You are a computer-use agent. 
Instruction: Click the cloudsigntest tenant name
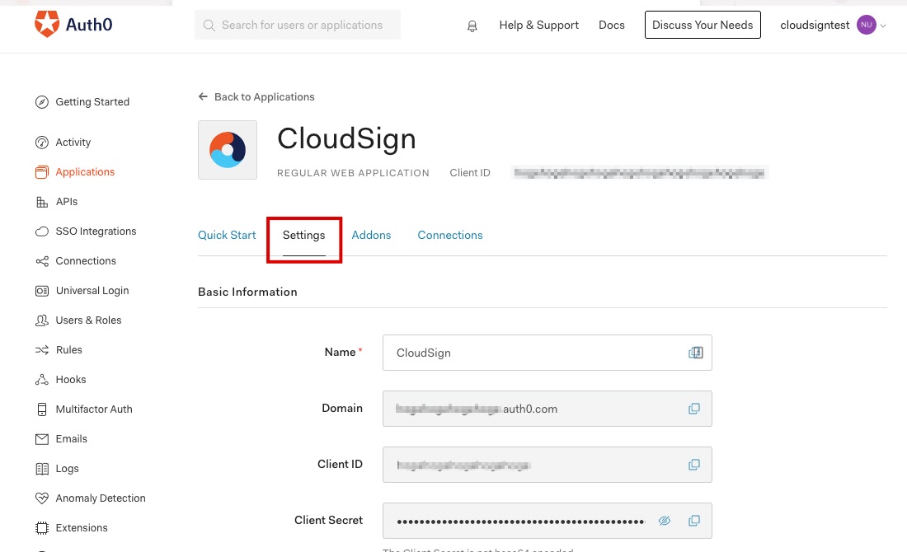coord(815,26)
